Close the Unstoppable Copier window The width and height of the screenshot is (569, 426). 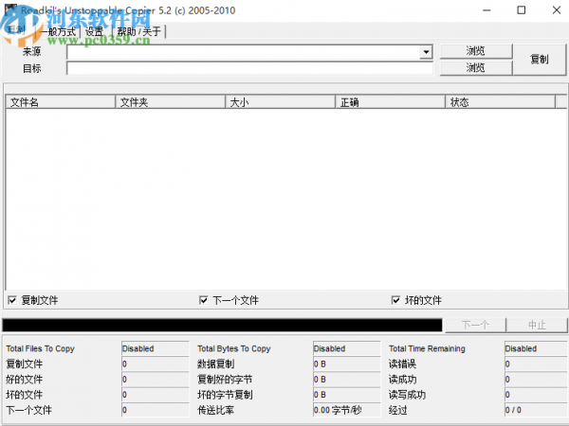point(557,10)
